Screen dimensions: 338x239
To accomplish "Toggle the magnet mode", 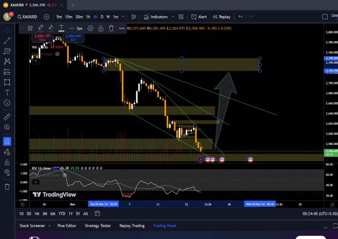I will pos(7,142).
